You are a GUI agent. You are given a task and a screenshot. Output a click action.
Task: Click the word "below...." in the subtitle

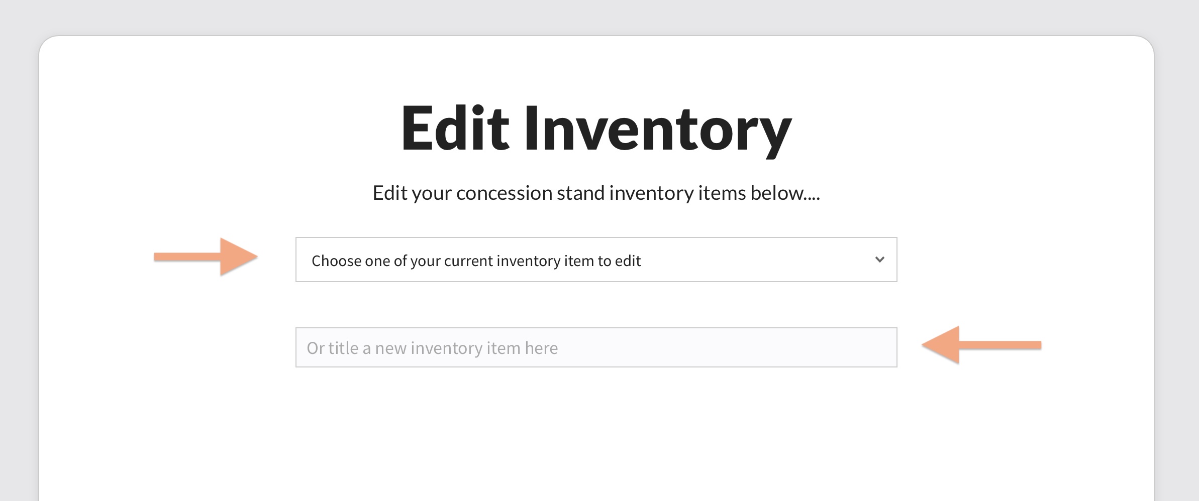coord(785,193)
